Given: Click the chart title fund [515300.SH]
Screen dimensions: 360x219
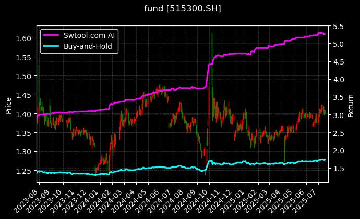Looking at the screenshot, I should [179, 8].
